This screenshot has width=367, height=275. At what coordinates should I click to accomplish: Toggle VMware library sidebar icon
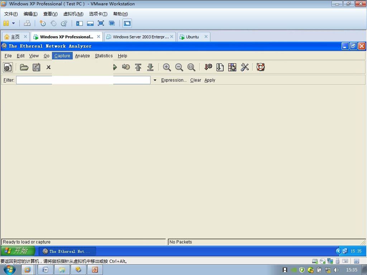(x=80, y=23)
